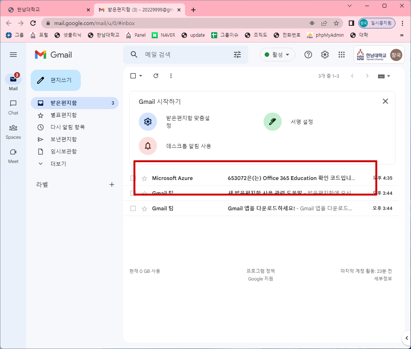
Task: Open Chat in the left rail
Action: click(x=13, y=107)
